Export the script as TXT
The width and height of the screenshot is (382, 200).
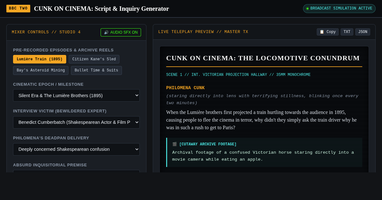[x=347, y=32]
